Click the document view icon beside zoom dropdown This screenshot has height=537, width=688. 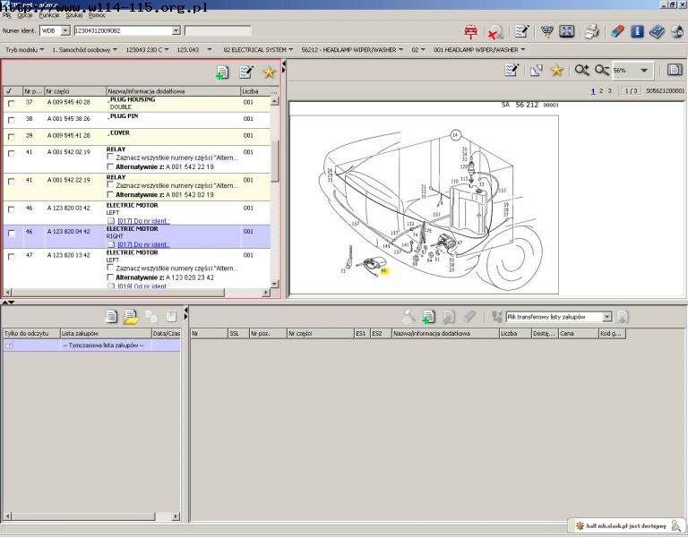[675, 70]
